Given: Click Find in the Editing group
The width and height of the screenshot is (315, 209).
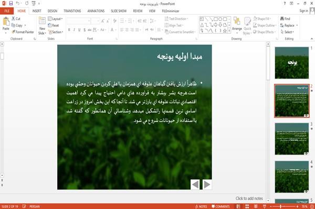Looking at the screenshot, I should coord(285,19).
